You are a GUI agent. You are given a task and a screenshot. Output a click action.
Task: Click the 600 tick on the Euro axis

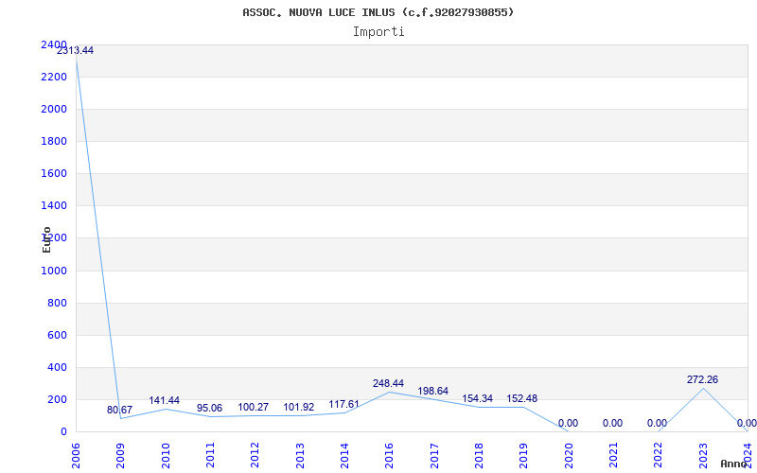point(58,336)
